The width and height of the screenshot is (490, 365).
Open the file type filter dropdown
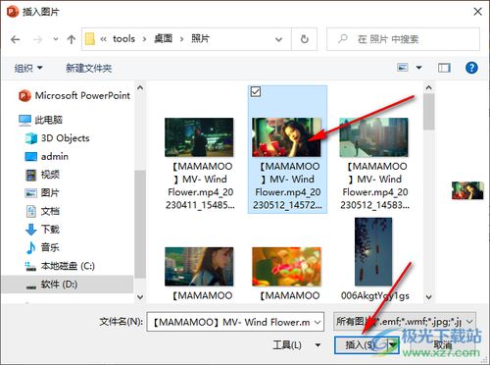[x=405, y=322]
